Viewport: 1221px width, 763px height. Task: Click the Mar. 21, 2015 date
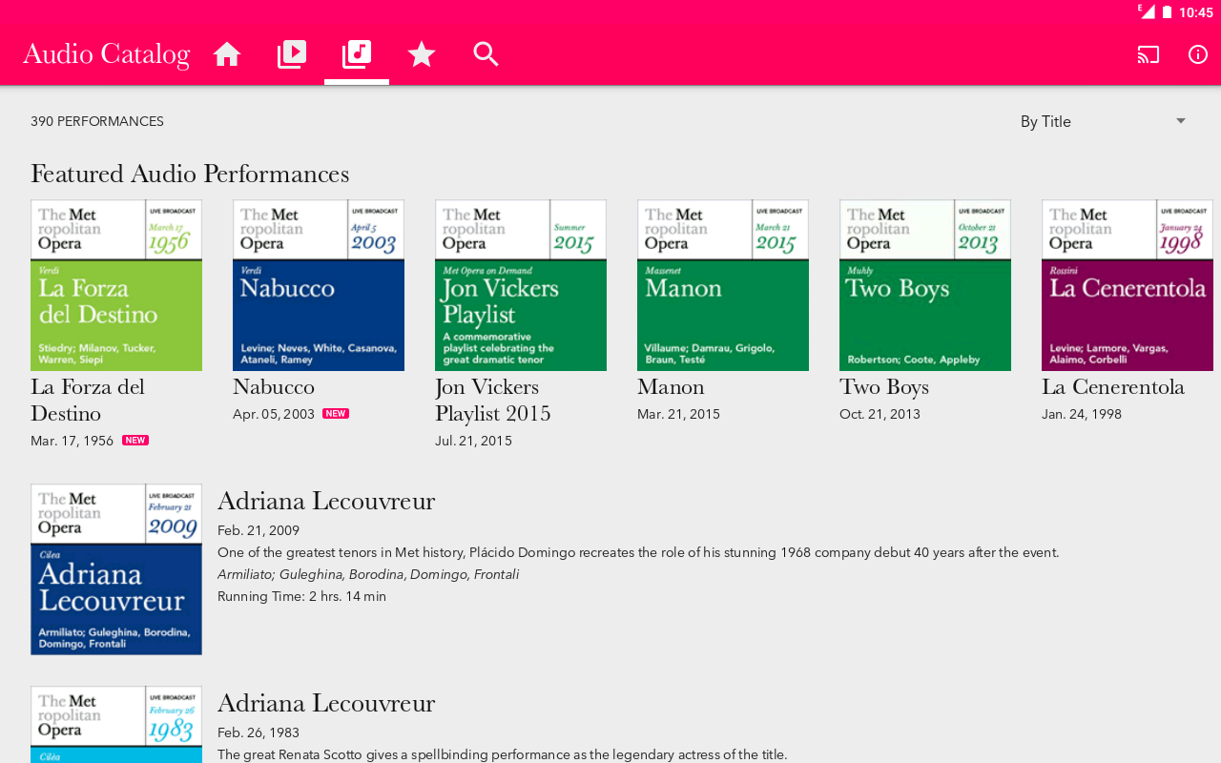(678, 414)
